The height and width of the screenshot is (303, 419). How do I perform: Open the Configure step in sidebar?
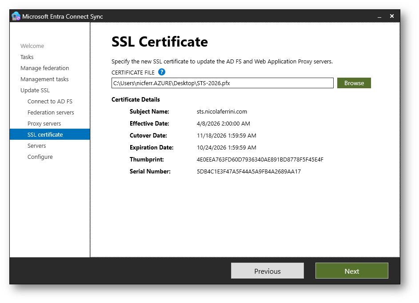(x=40, y=157)
